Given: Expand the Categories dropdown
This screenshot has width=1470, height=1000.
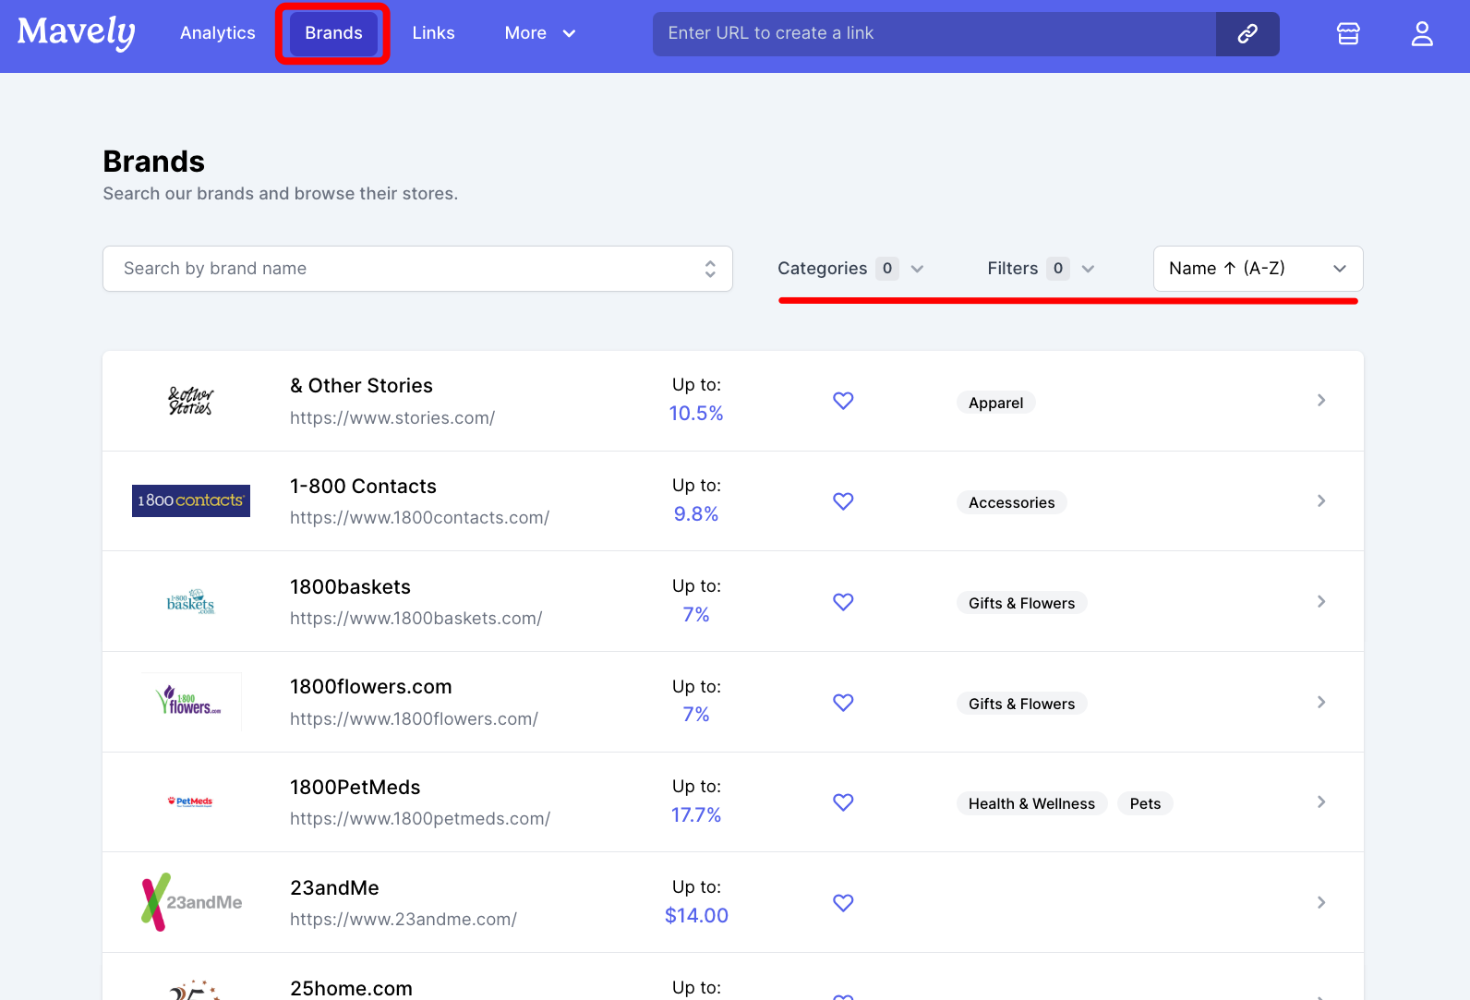Looking at the screenshot, I should point(850,269).
